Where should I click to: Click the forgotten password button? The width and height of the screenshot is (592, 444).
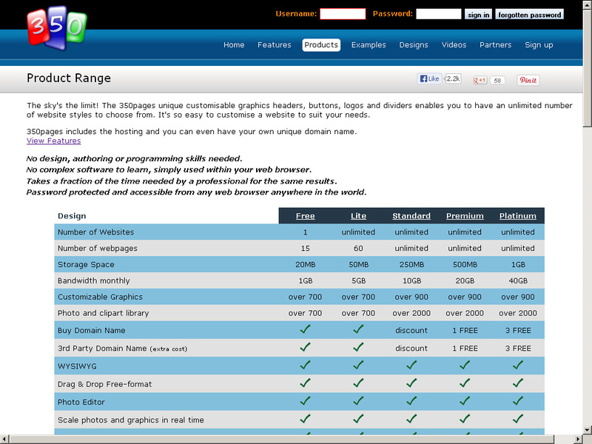529,14
